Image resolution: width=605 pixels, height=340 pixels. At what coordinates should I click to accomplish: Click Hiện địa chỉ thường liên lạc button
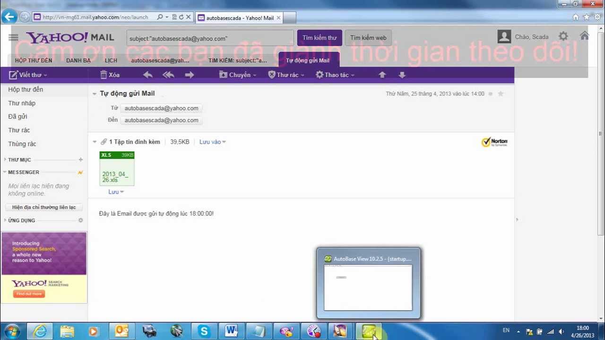coord(44,207)
